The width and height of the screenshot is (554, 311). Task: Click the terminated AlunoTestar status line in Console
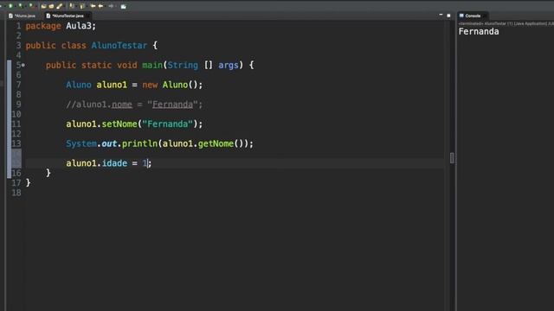[x=506, y=23]
